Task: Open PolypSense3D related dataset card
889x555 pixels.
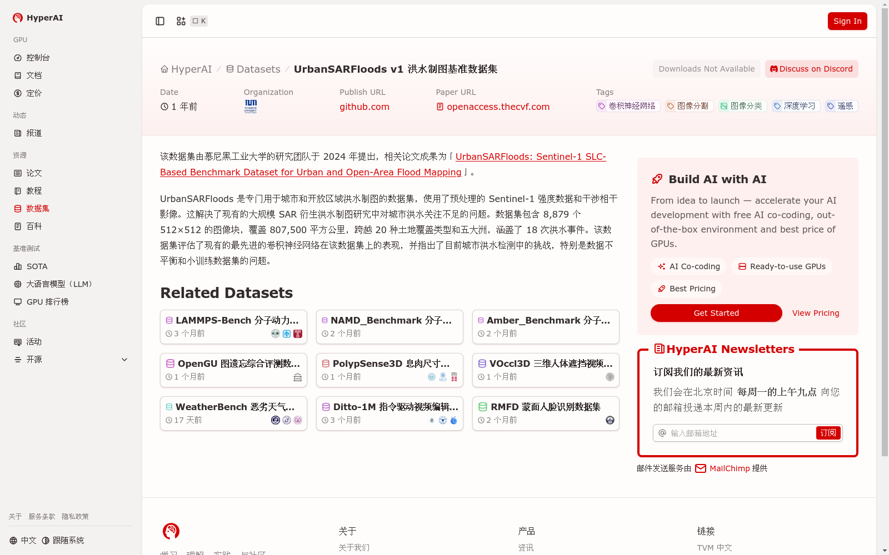Action: pyautogui.click(x=389, y=370)
